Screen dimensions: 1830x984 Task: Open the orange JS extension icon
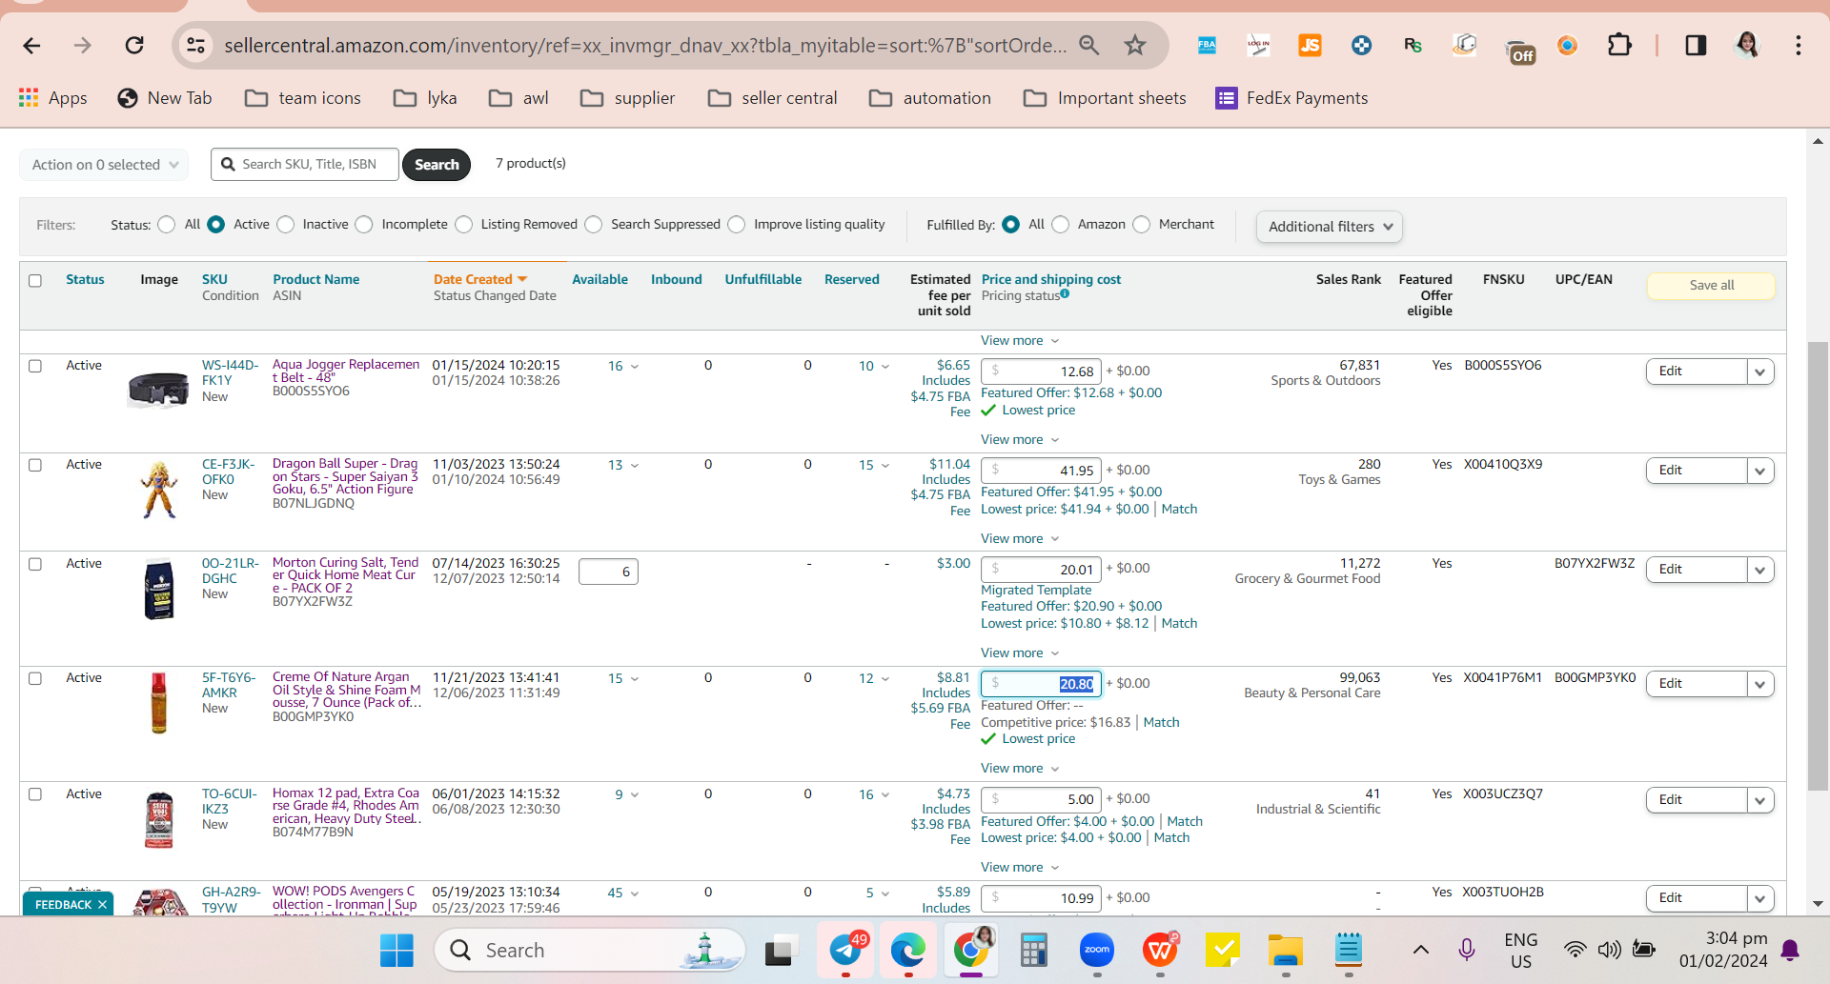[x=1310, y=45]
